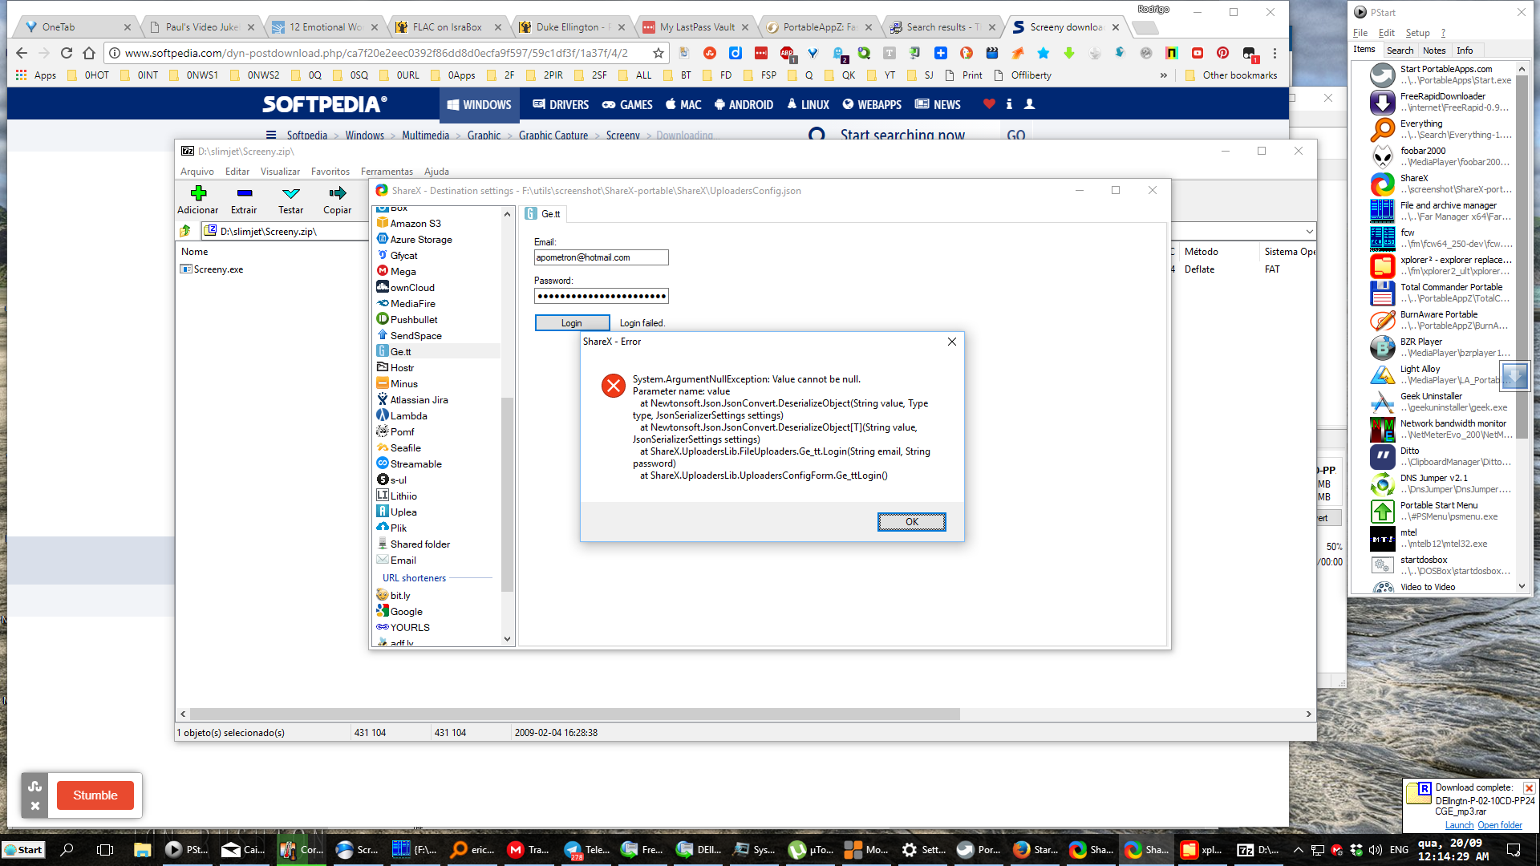The width and height of the screenshot is (1540, 866).
Task: Open the Editar menu in 7-Zip
Action: click(x=237, y=171)
